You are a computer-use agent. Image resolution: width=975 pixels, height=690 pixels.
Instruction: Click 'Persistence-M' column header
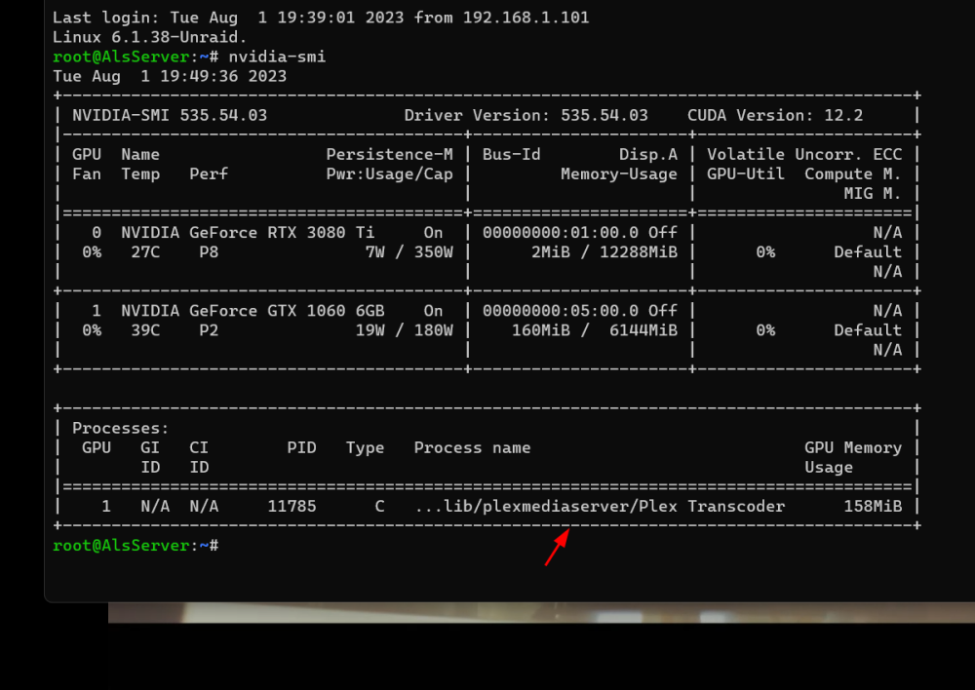(x=389, y=154)
